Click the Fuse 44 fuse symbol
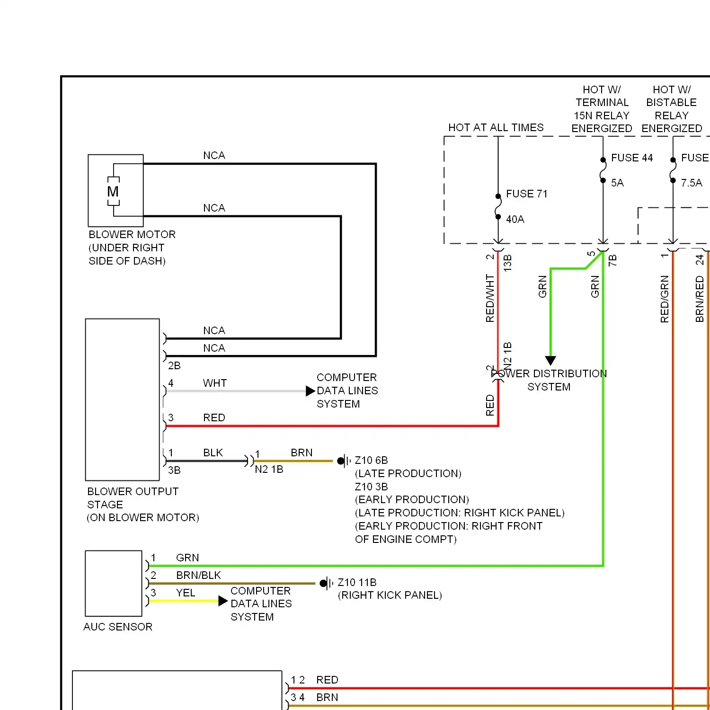Image resolution: width=710 pixels, height=710 pixels. coord(603,170)
